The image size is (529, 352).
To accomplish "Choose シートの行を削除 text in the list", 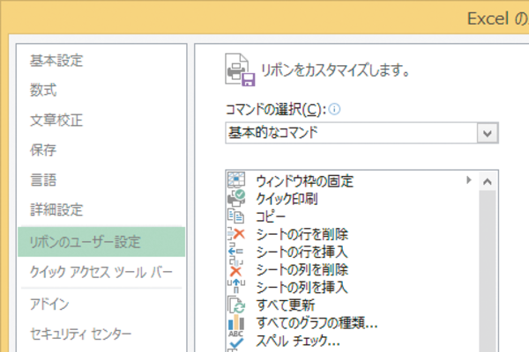I will pos(302,234).
